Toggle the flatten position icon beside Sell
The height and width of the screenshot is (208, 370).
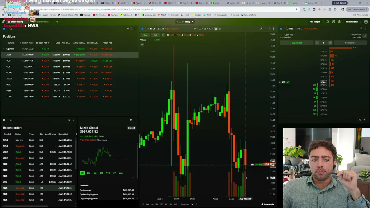(163, 35)
